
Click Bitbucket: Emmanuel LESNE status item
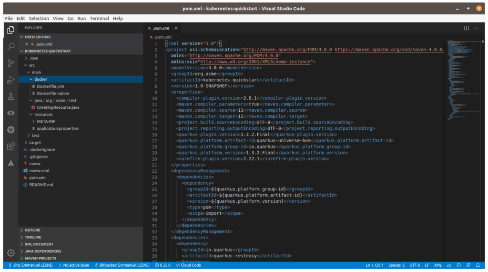[x=122, y=265]
